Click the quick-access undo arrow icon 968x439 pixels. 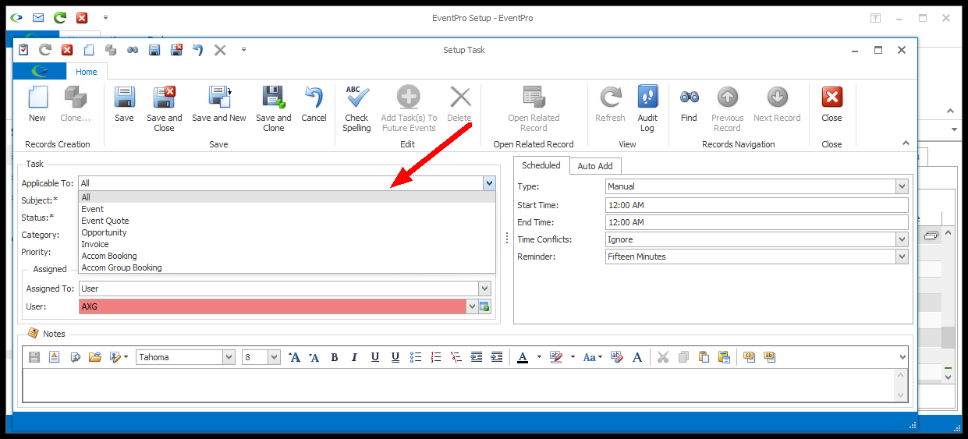[198, 49]
